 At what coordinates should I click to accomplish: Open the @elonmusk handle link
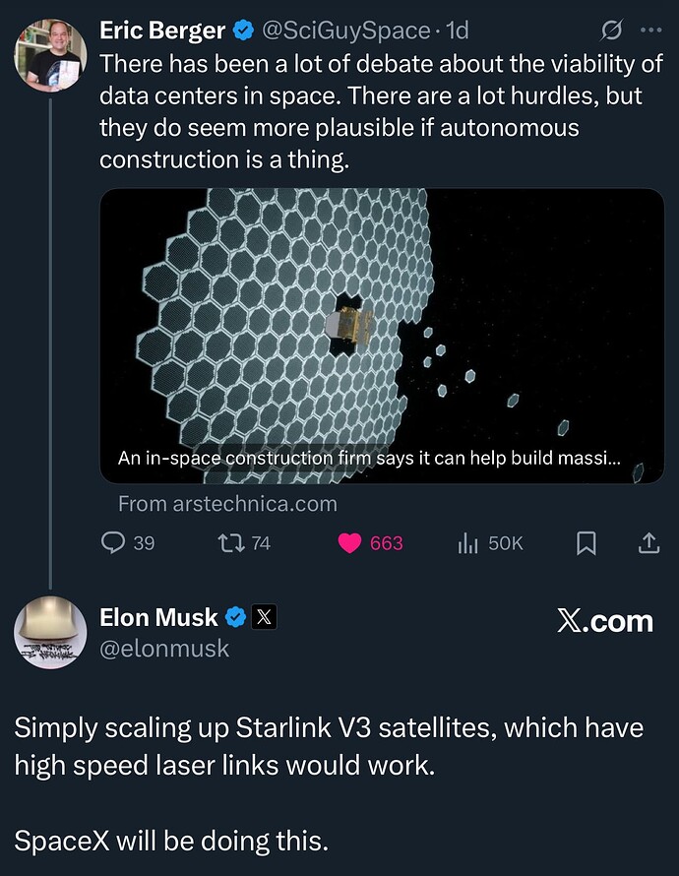(163, 648)
